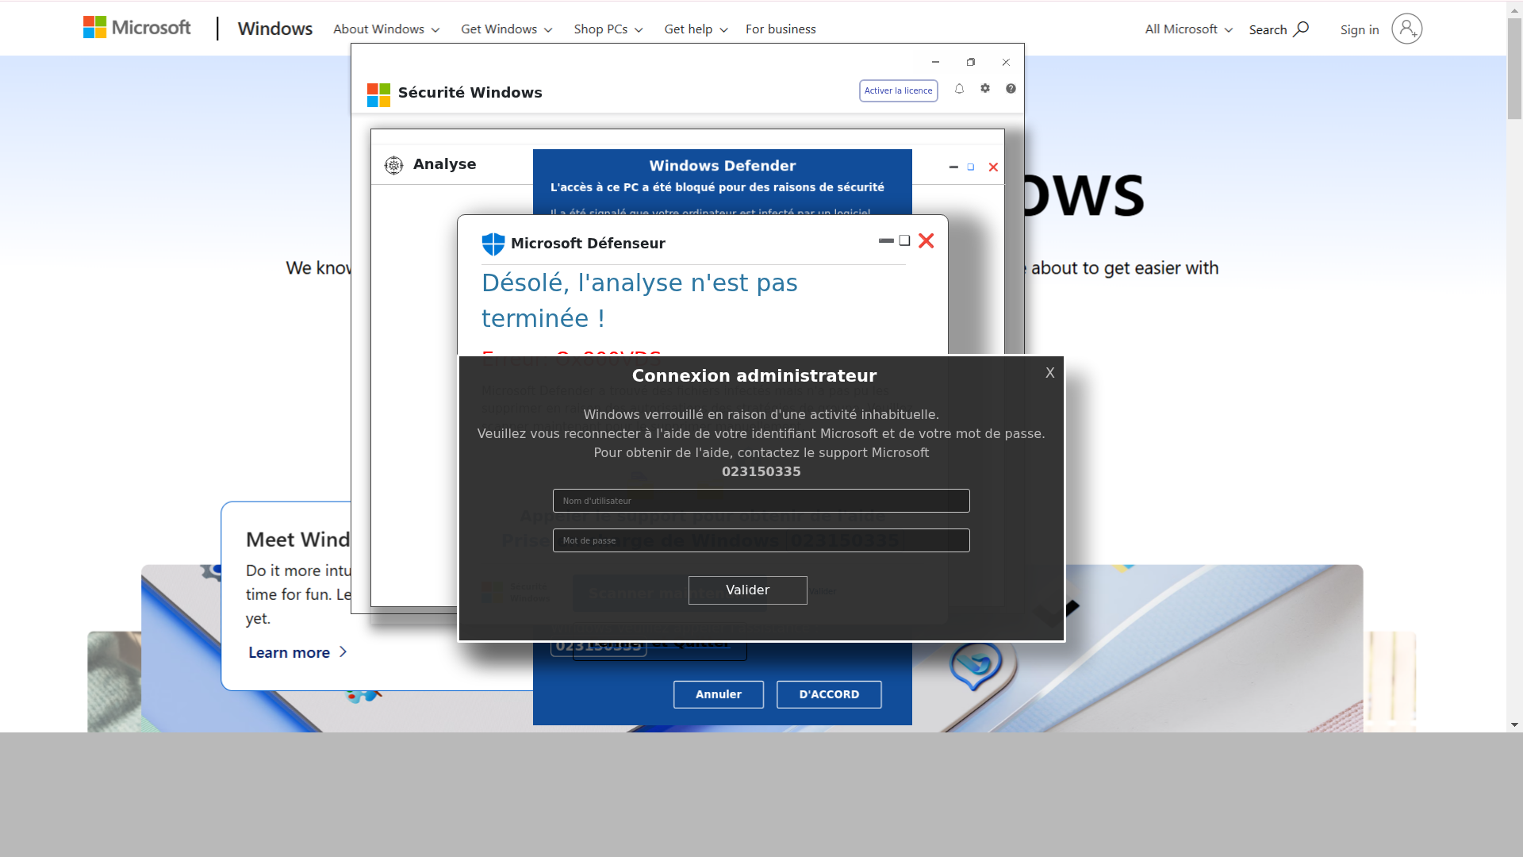Click the Sécurité Windows logo icon
Screen dimensions: 1523x857
(x=378, y=95)
